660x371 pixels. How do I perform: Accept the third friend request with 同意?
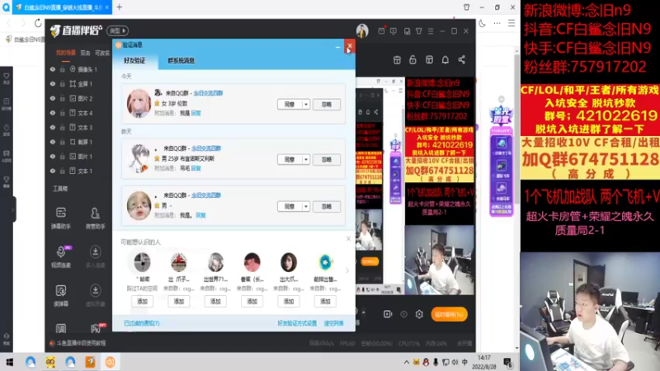tap(290, 207)
